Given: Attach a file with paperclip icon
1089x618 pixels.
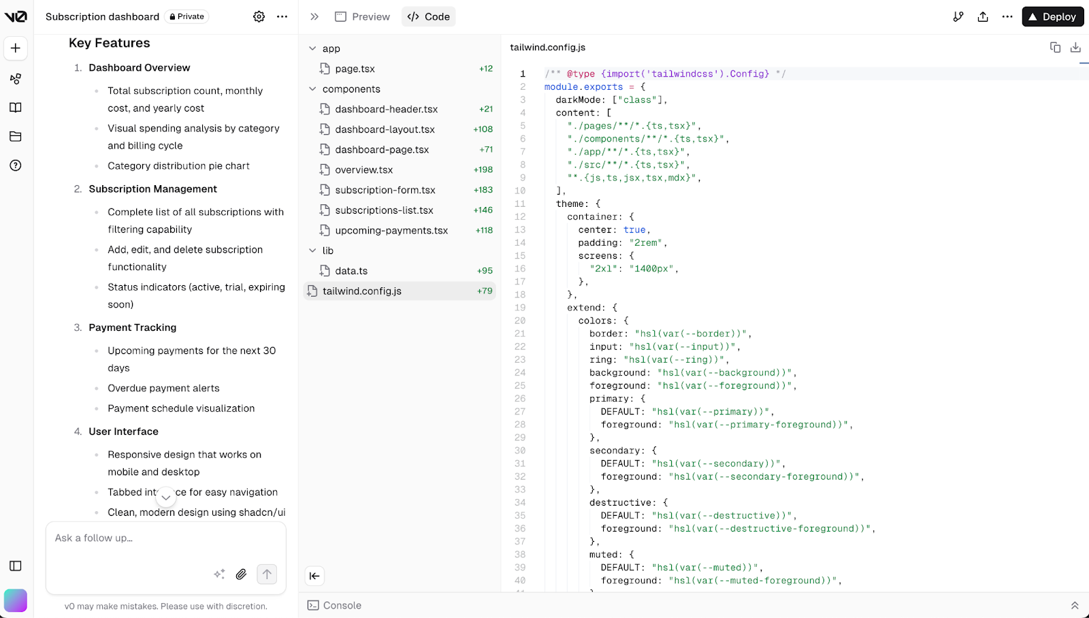Looking at the screenshot, I should [241, 574].
